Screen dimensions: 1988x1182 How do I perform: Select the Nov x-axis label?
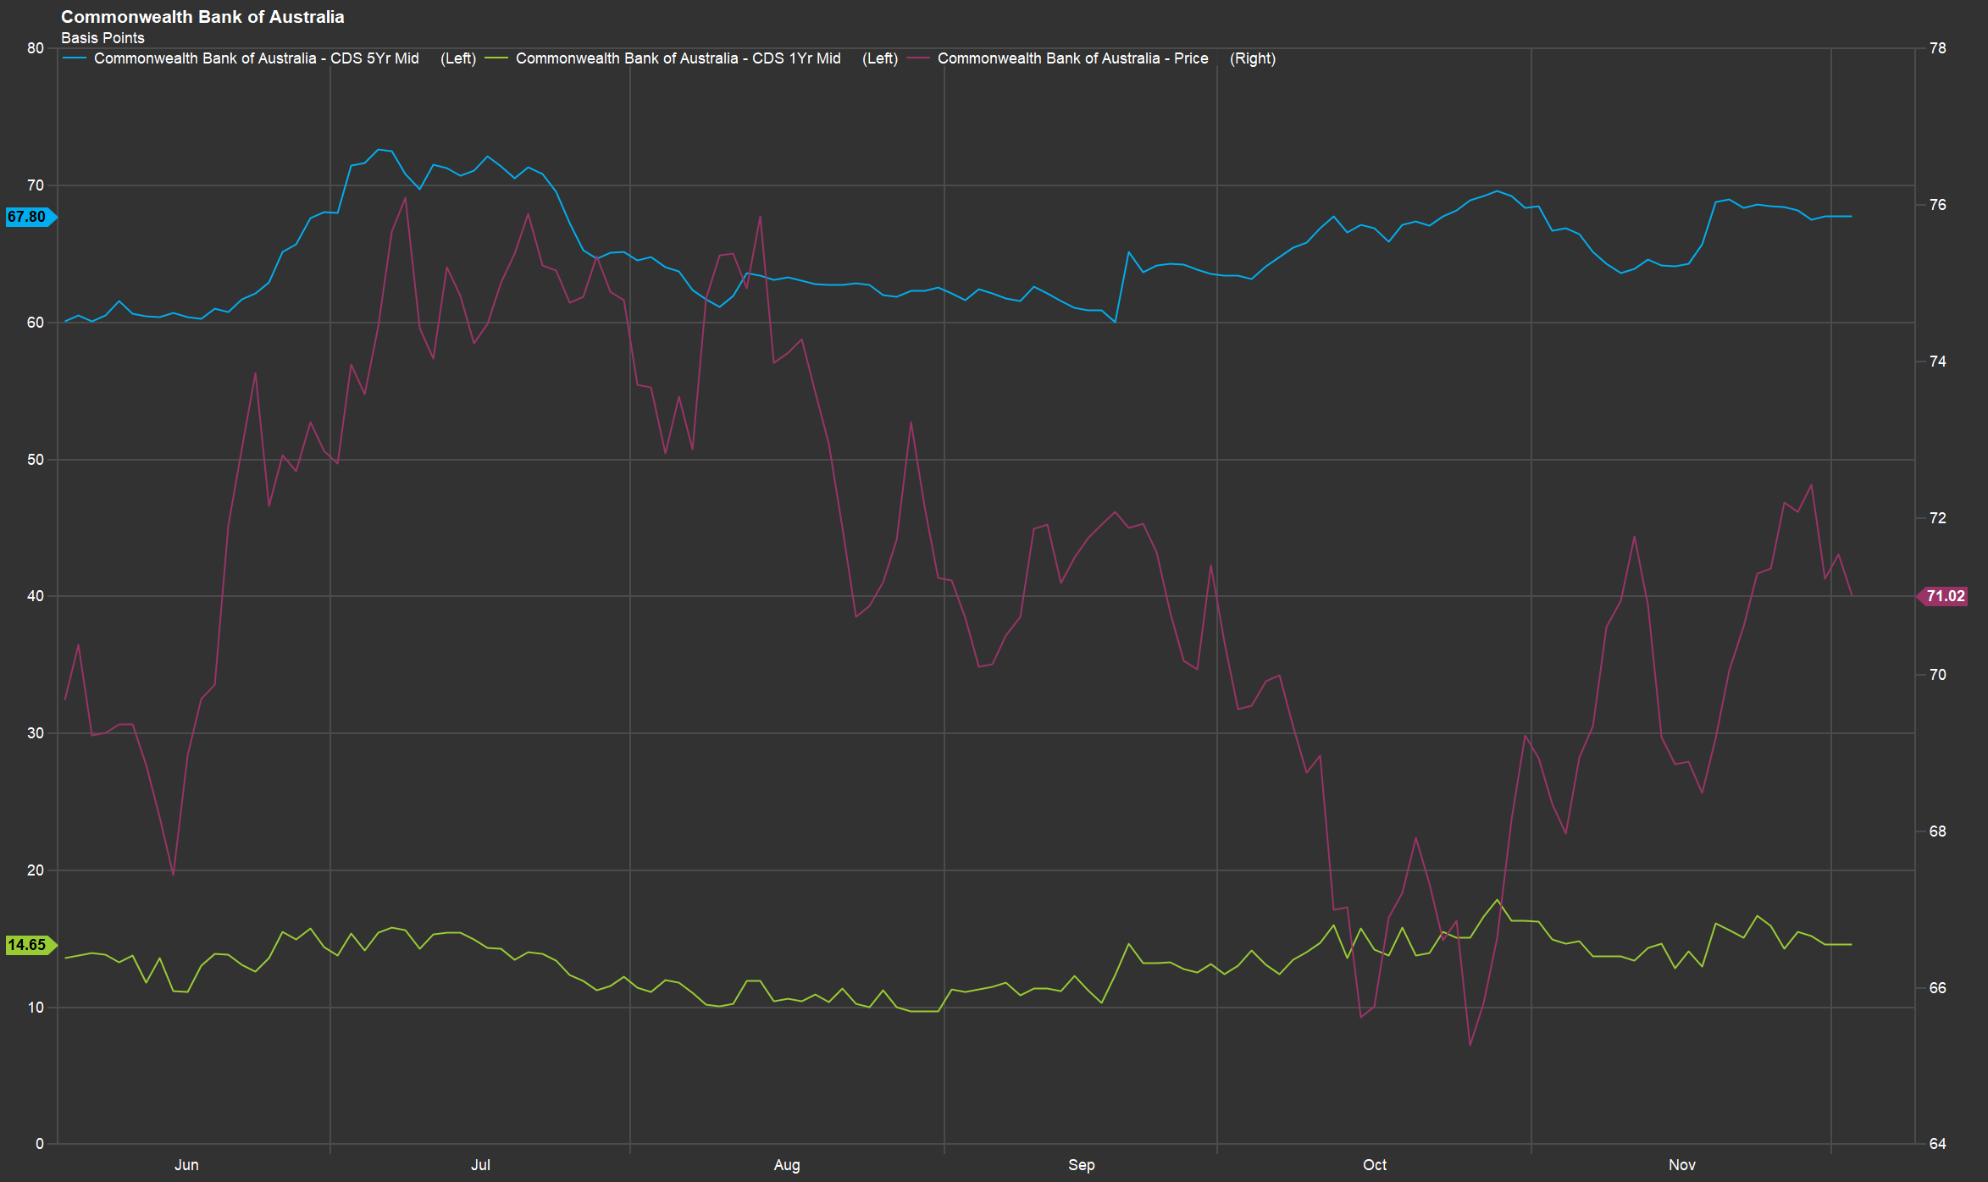coord(1681,1165)
